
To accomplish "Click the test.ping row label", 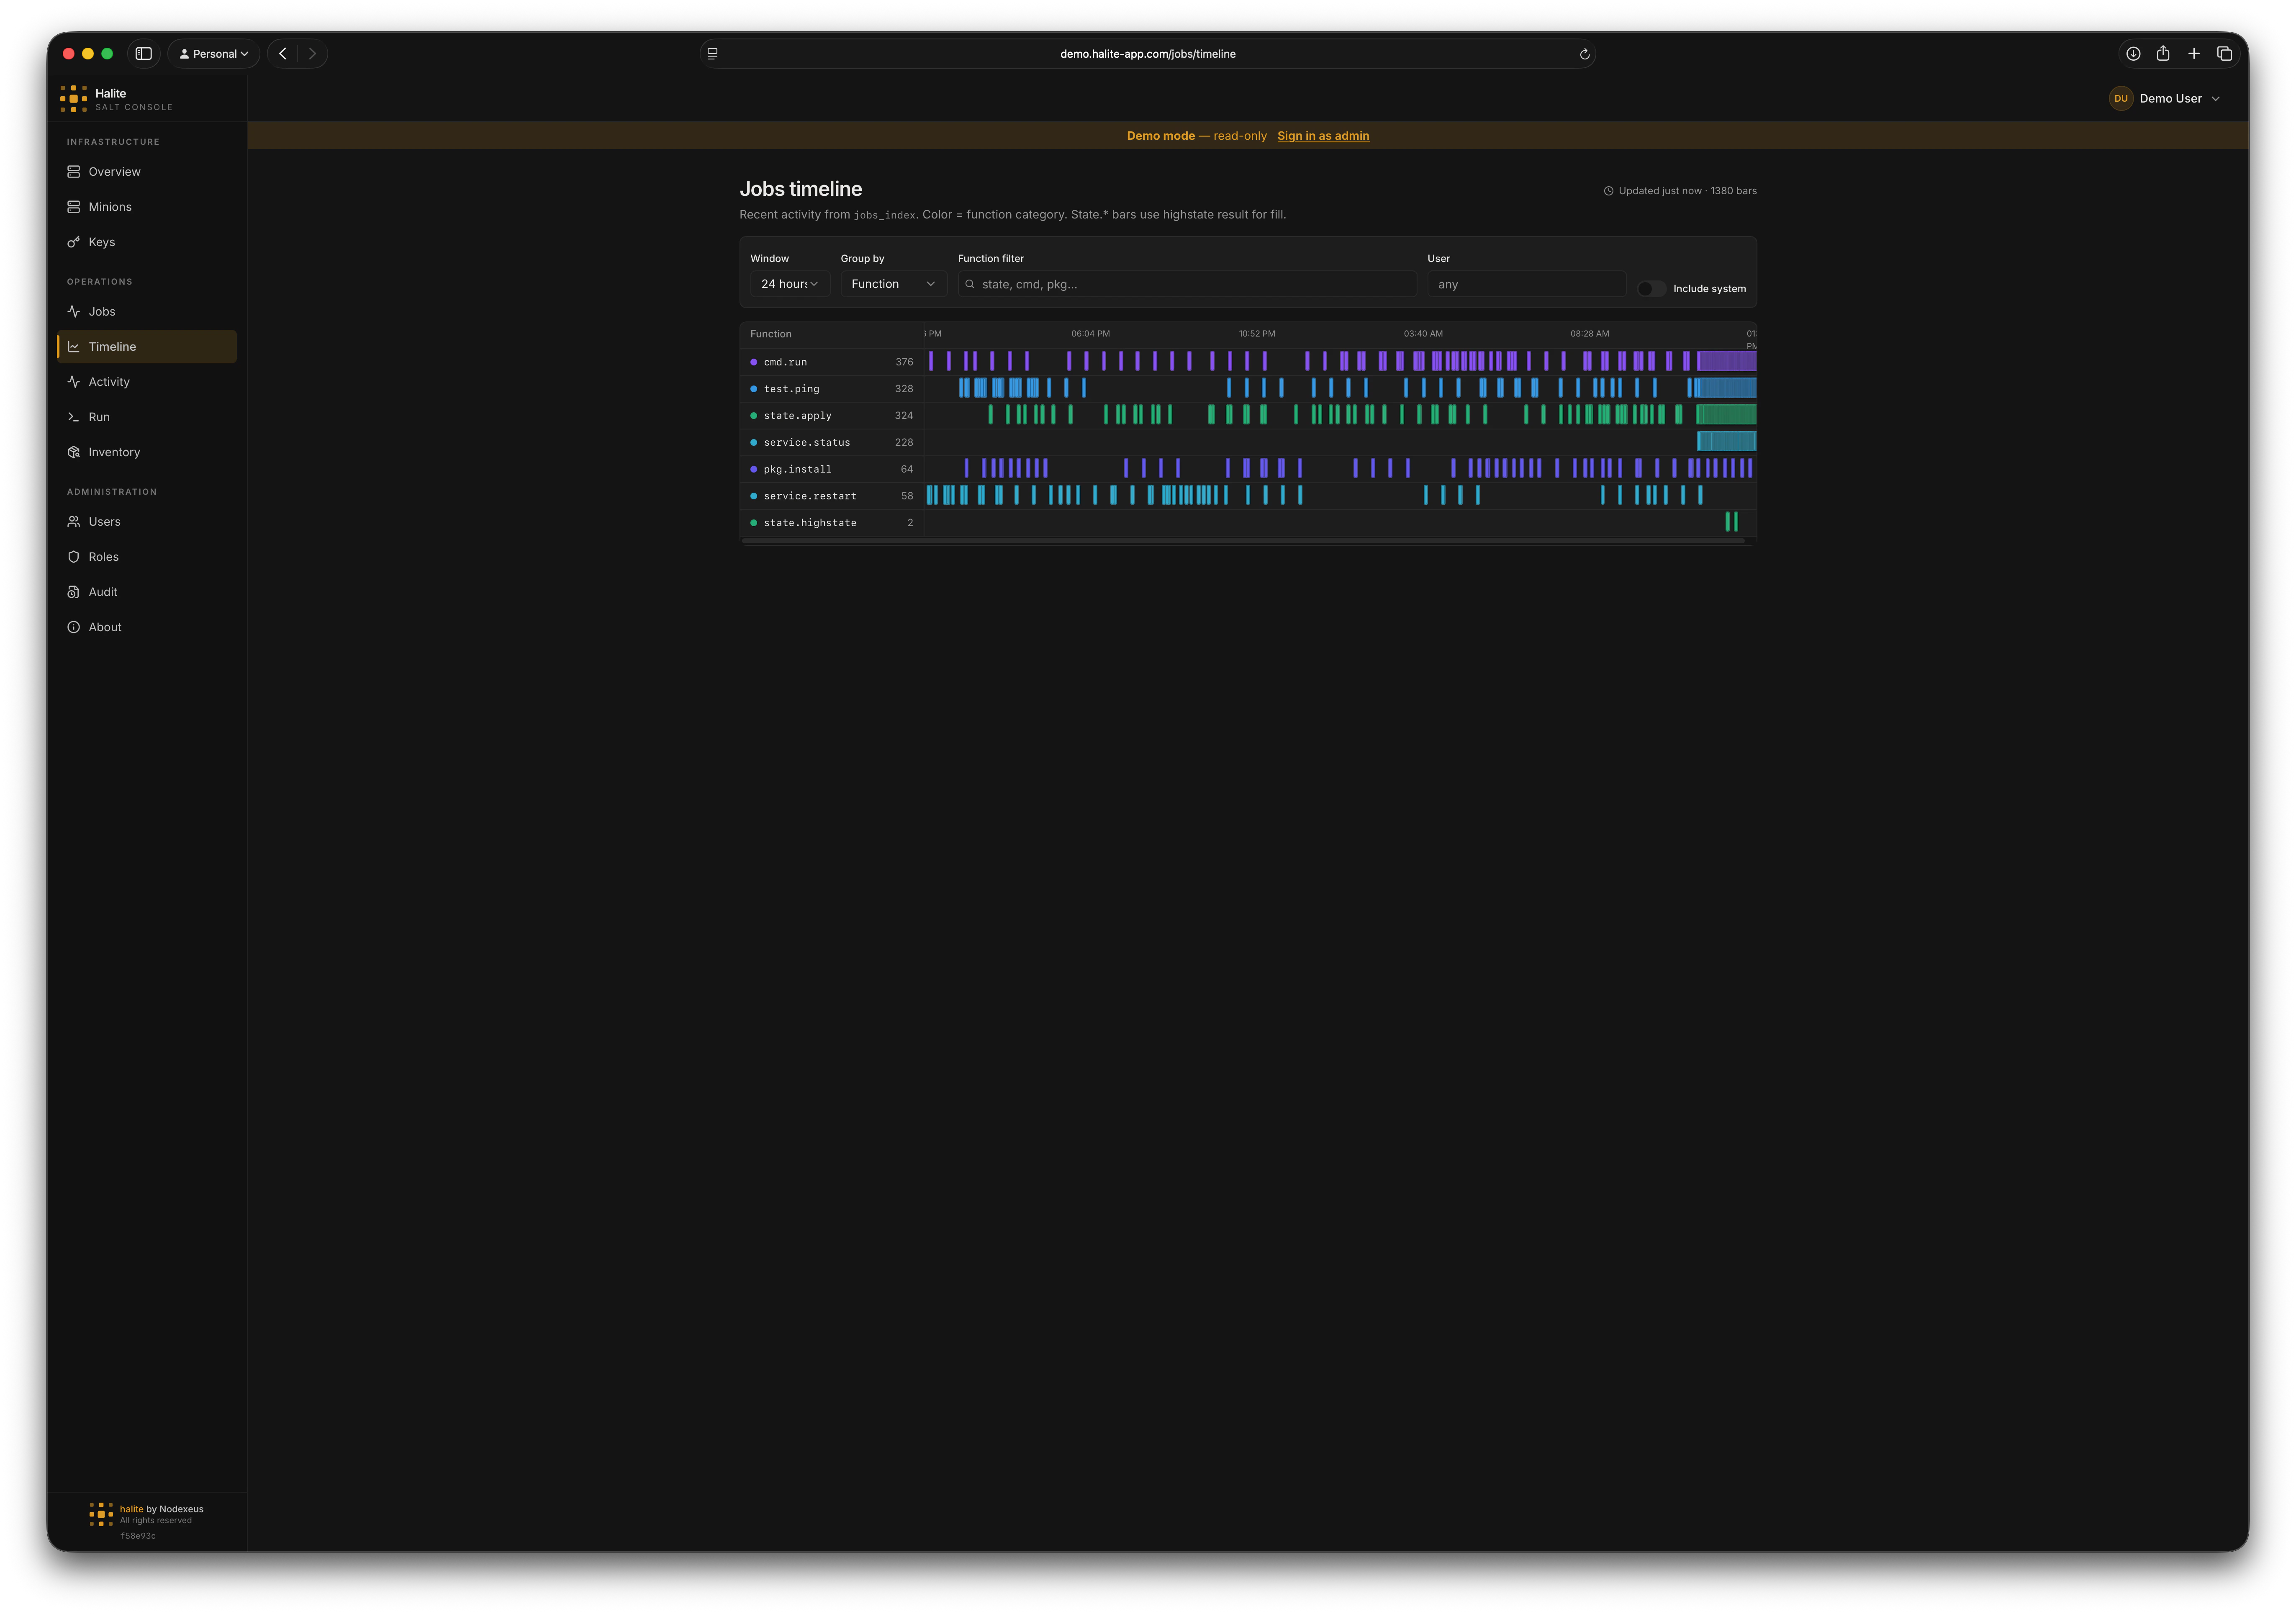I will click(x=791, y=389).
